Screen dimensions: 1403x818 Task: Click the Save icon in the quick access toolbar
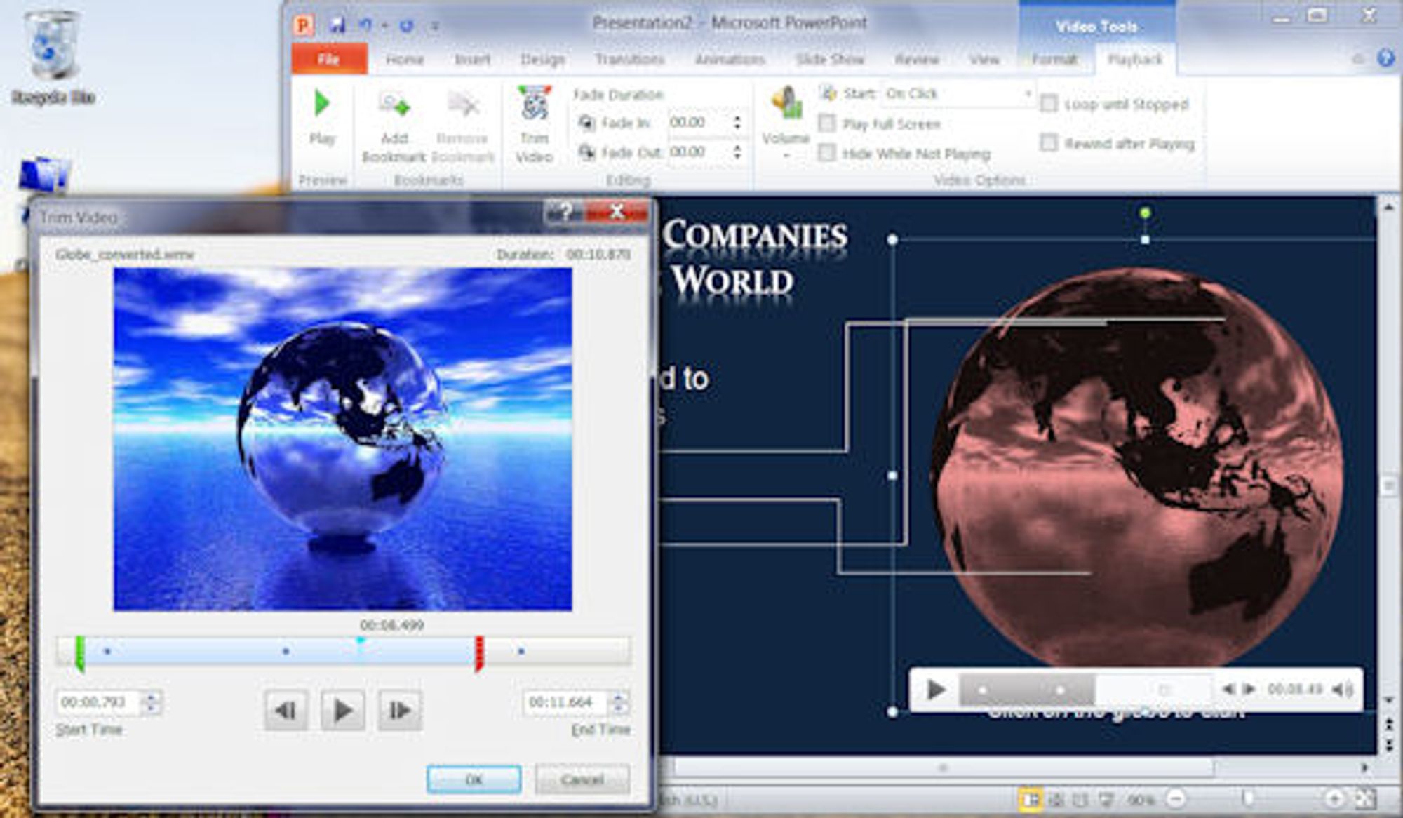(x=337, y=25)
